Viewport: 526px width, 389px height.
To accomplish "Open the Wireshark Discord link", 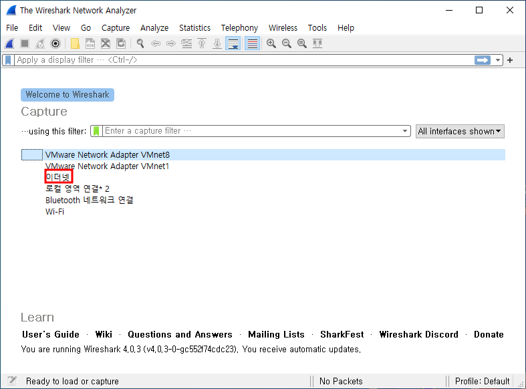I will coord(418,335).
